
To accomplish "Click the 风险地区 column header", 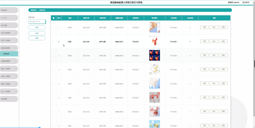I will (x=136, y=18).
